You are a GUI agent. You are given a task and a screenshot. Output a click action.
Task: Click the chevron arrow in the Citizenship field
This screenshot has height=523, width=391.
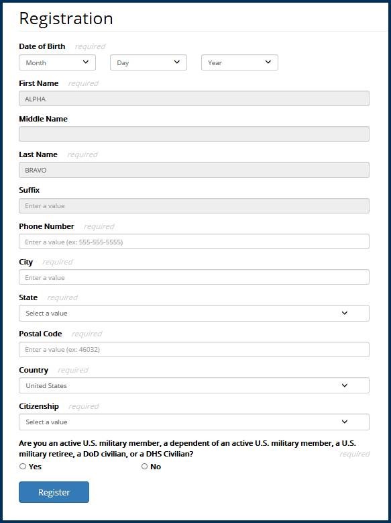point(345,422)
